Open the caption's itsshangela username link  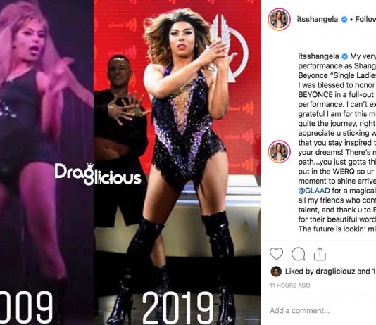pos(319,56)
